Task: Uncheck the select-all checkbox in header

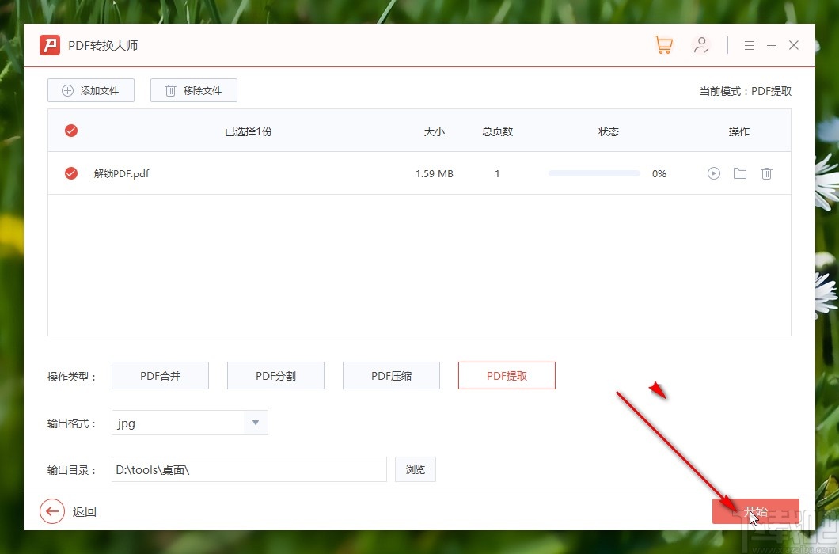Action: [x=70, y=131]
